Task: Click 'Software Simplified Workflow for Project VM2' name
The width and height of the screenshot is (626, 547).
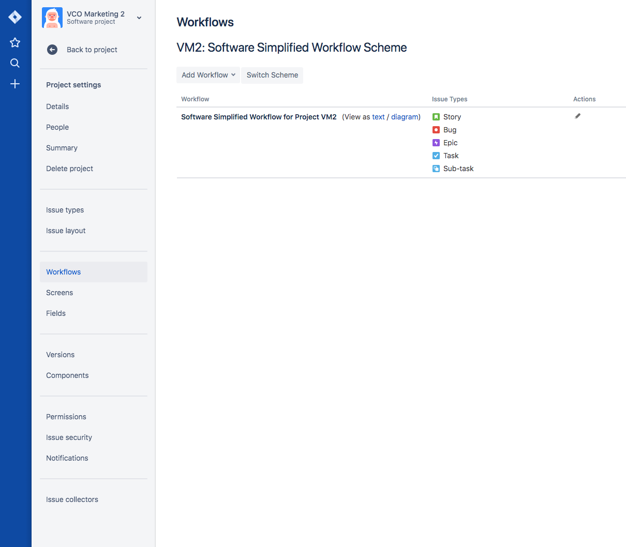Action: coord(259,117)
